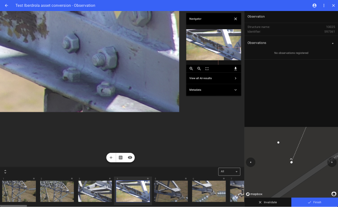Zoom out using the Navigator magnifier
Screen dimensions: 338x207
pyautogui.click(x=199, y=69)
